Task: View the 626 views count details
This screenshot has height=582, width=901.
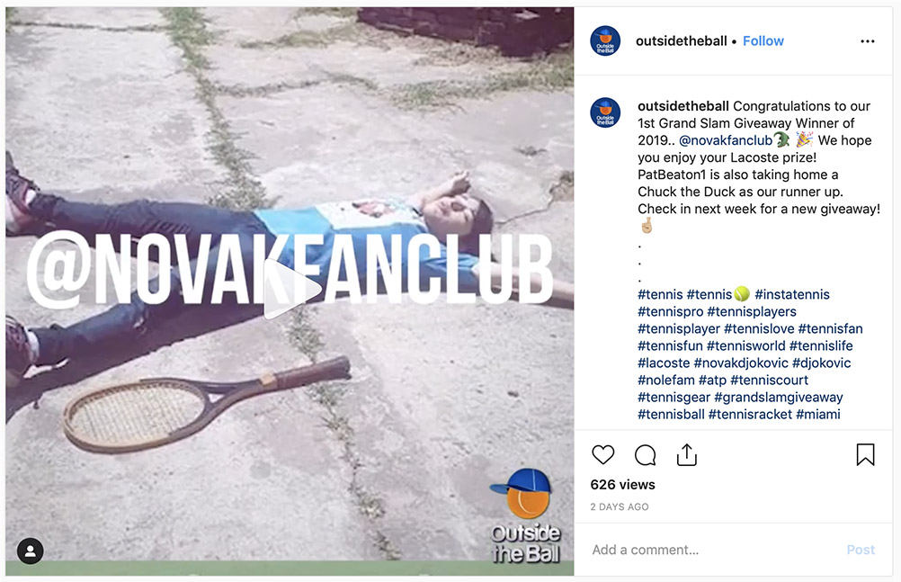Action: pyautogui.click(x=623, y=485)
